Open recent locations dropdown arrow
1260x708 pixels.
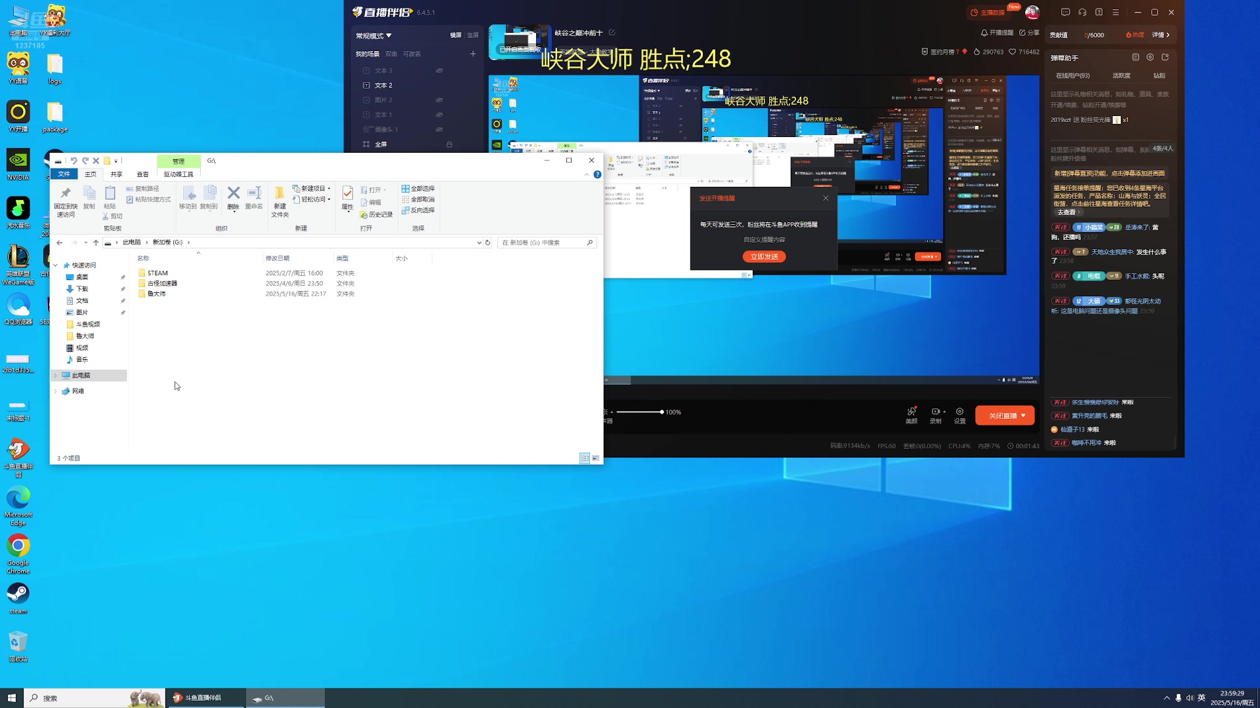(x=85, y=243)
